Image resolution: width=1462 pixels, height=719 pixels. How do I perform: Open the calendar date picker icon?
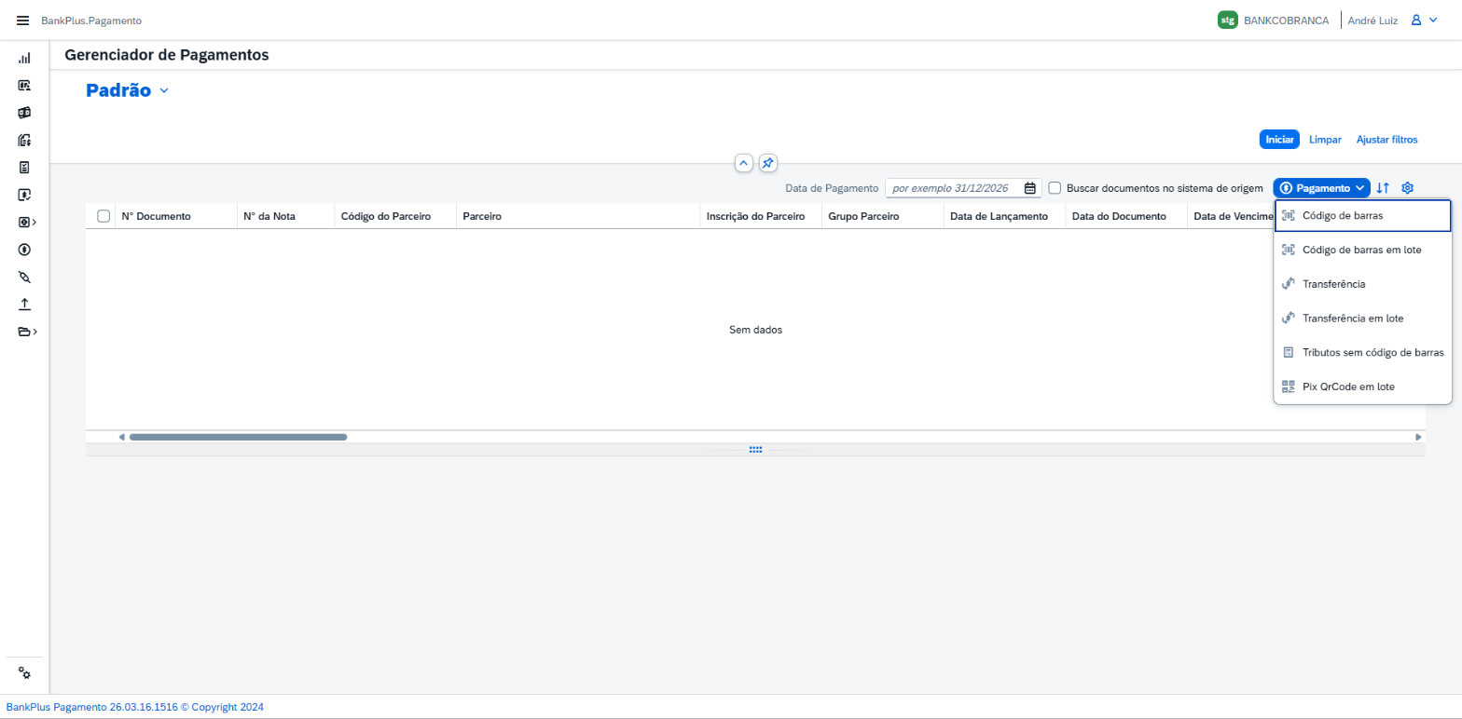(1030, 188)
